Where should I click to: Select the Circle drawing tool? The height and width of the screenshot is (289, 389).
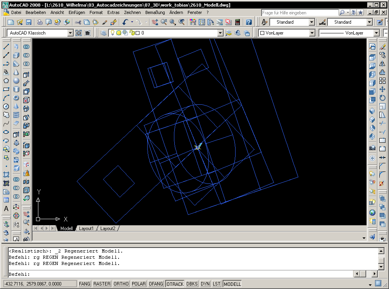[6, 107]
